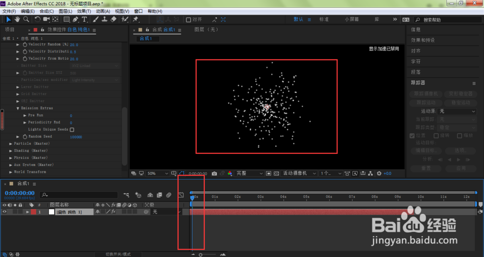Expand the Physics (Master) group
The image size is (484, 257).
[x=11, y=158]
